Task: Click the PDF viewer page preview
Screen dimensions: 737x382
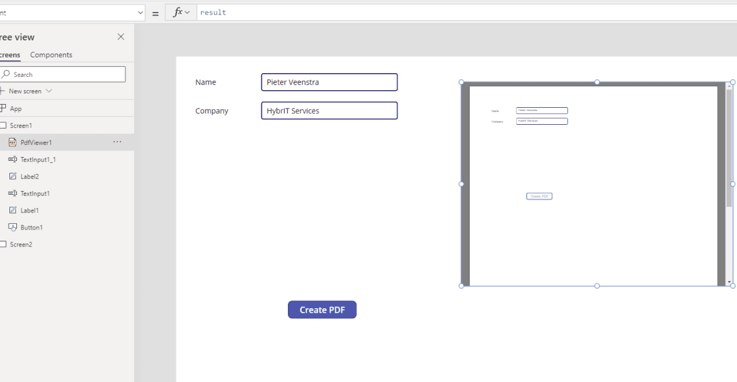Action: tap(593, 186)
